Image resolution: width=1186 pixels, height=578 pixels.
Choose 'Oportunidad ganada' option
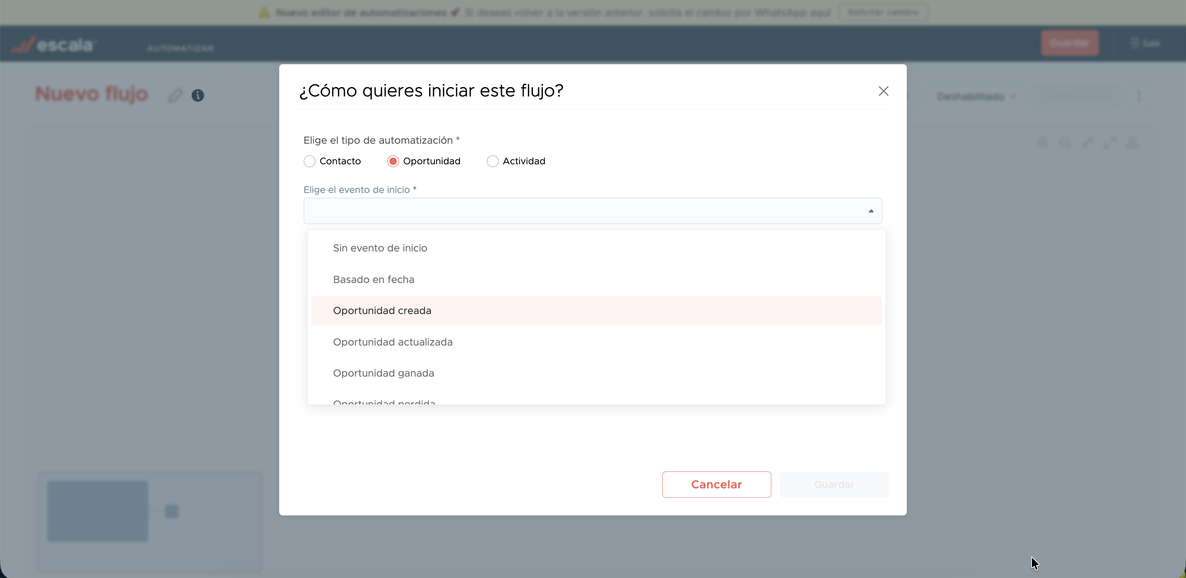383,373
